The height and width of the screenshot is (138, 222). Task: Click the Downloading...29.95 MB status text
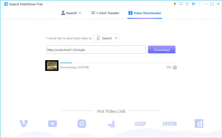75,67
